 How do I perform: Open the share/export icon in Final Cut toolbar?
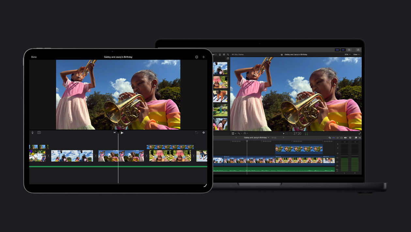tap(359, 50)
